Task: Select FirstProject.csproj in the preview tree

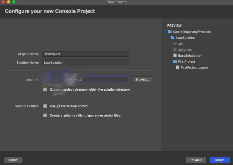Action: click(x=194, y=67)
